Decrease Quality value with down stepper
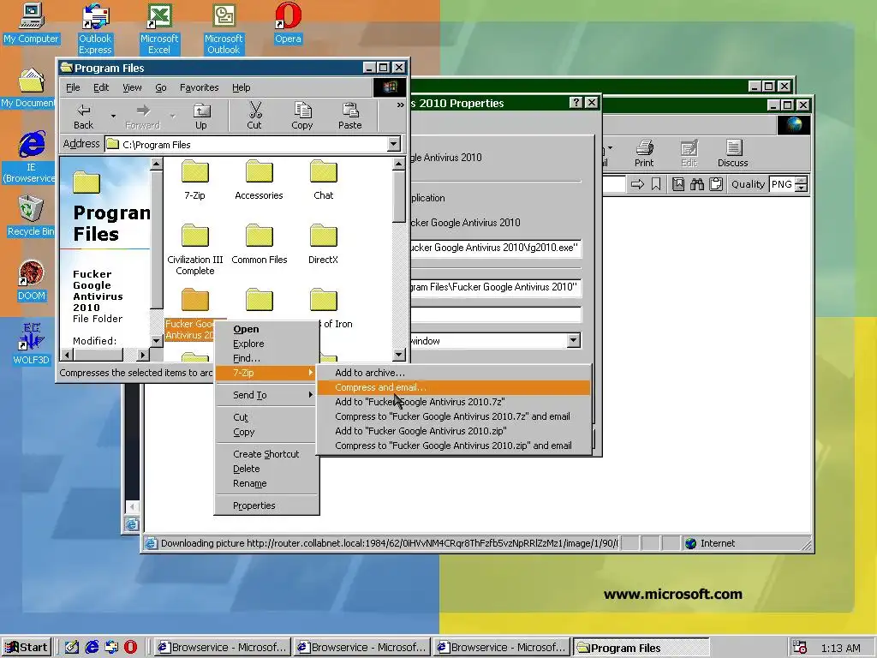This screenshot has width=877, height=658. click(802, 188)
